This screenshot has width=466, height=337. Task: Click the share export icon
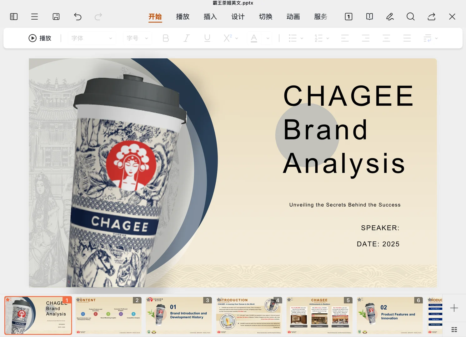432,17
